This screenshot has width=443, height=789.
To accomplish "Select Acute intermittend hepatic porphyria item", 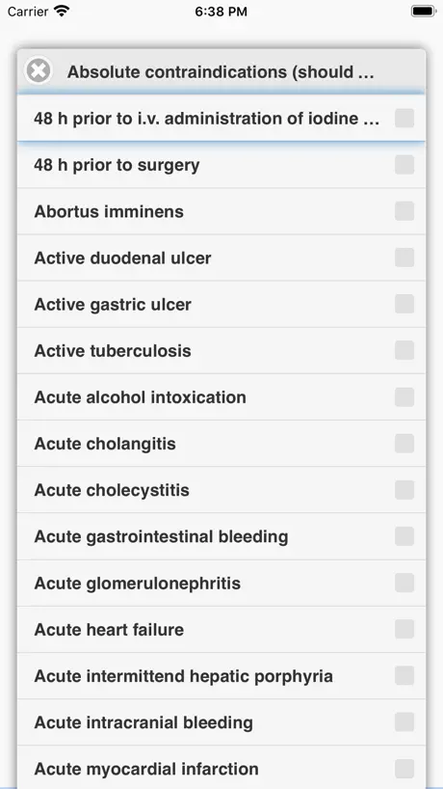I will coord(221,676).
